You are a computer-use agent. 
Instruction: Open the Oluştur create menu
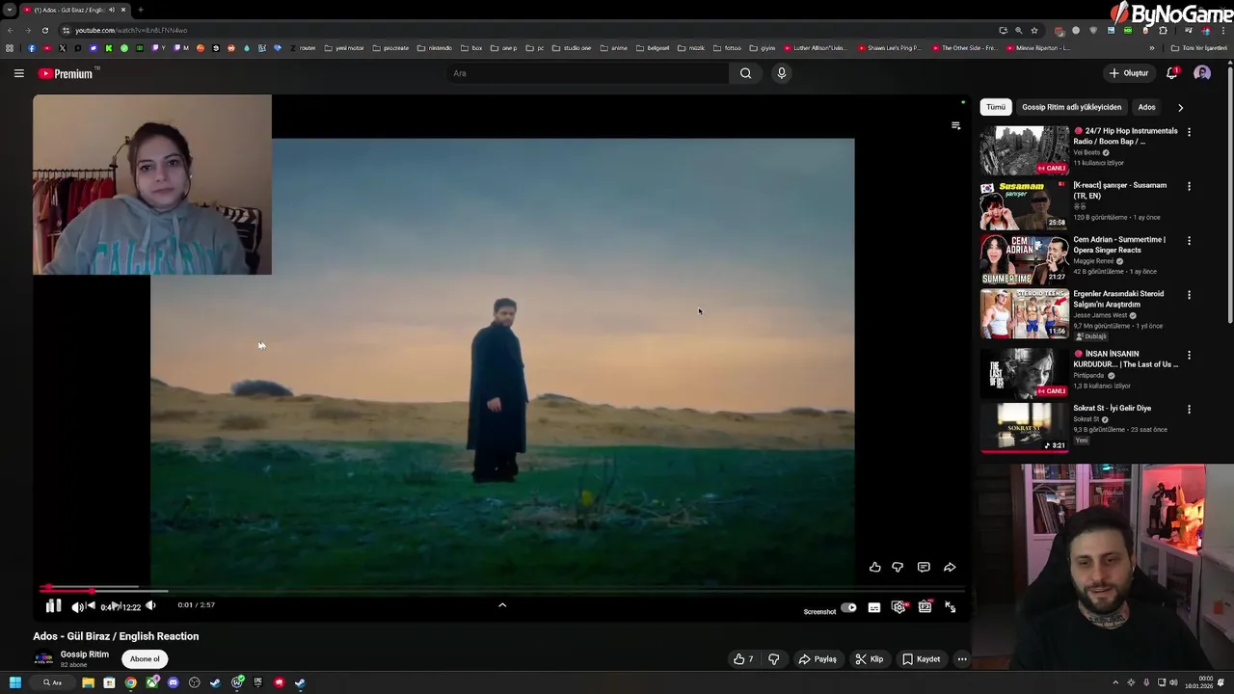tap(1129, 73)
